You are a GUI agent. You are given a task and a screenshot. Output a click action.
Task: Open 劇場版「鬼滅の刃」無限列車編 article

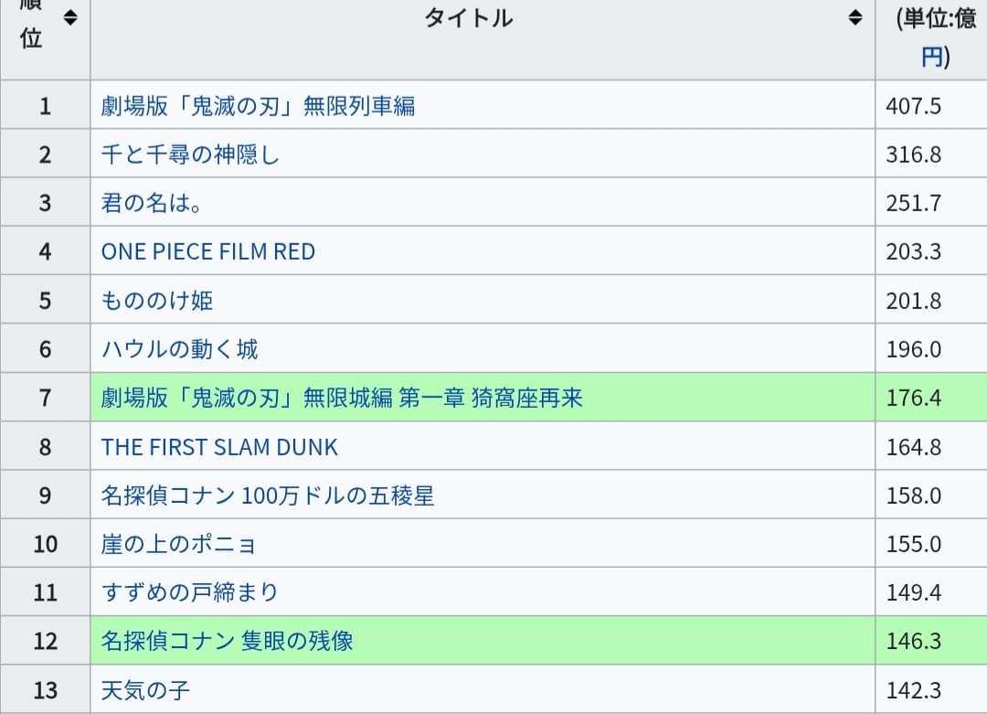258,106
